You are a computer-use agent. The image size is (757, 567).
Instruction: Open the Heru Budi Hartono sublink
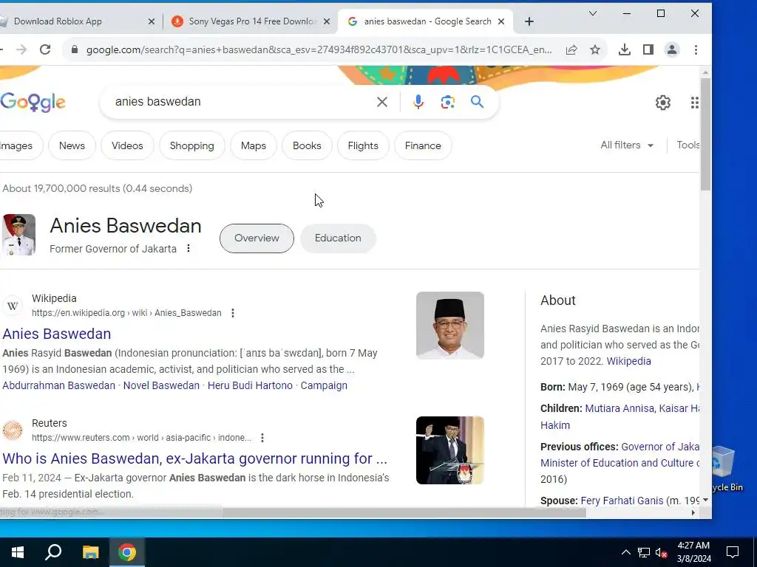[x=250, y=385]
